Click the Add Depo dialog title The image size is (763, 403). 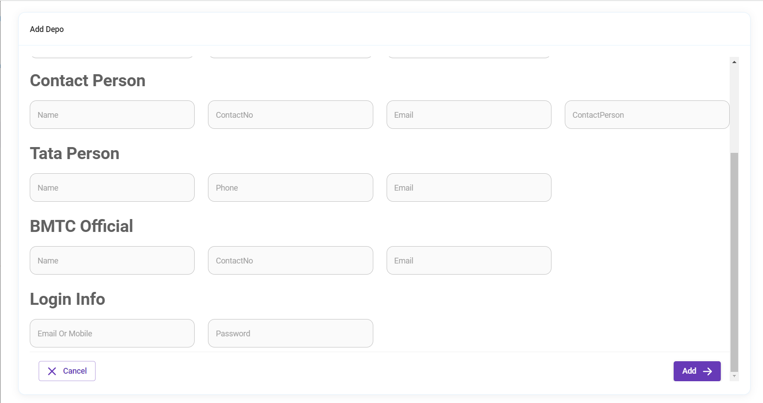tap(47, 29)
